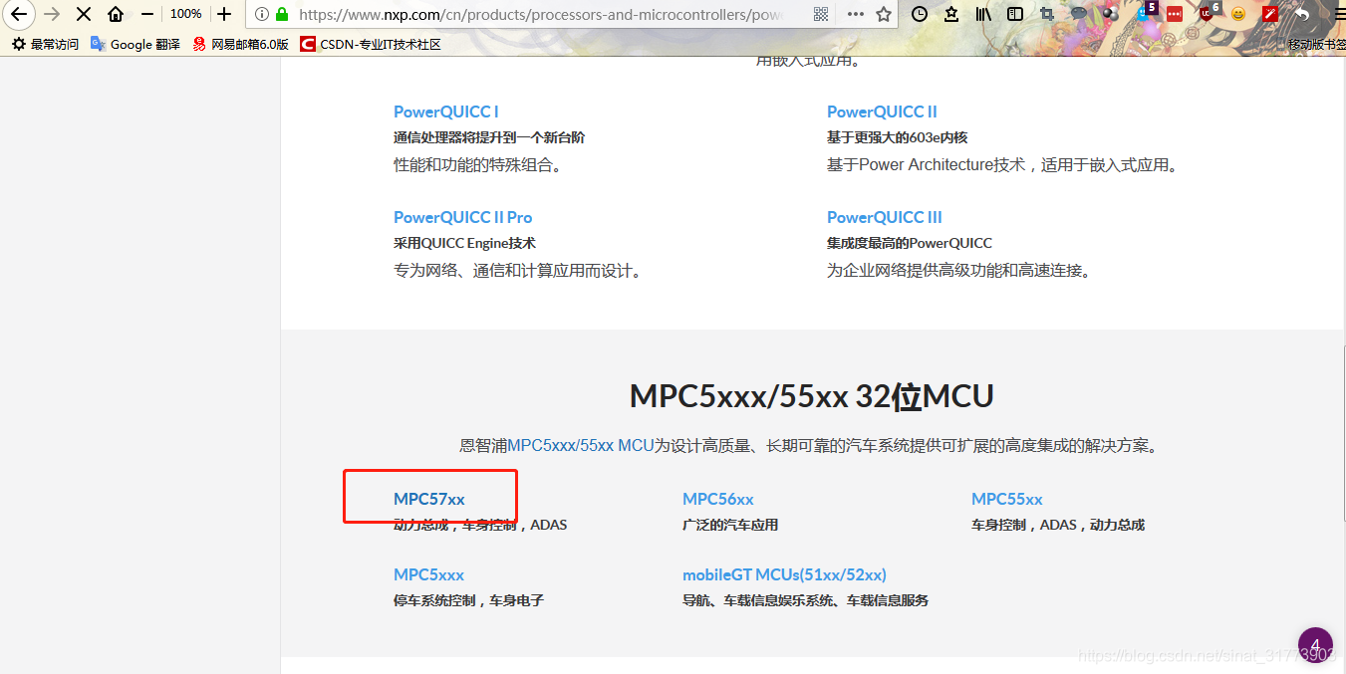1346x674 pixels.
Task: Click the text 采用QUICC Engine技术
Action: [x=464, y=243]
